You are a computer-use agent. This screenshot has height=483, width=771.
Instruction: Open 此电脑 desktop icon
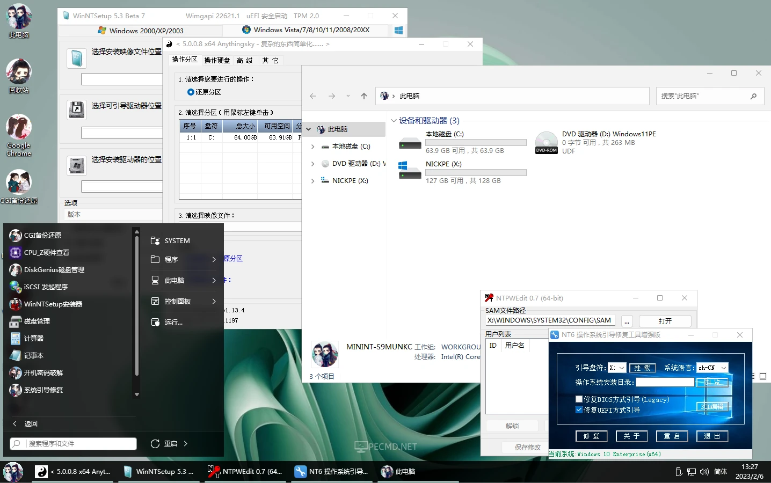19,21
